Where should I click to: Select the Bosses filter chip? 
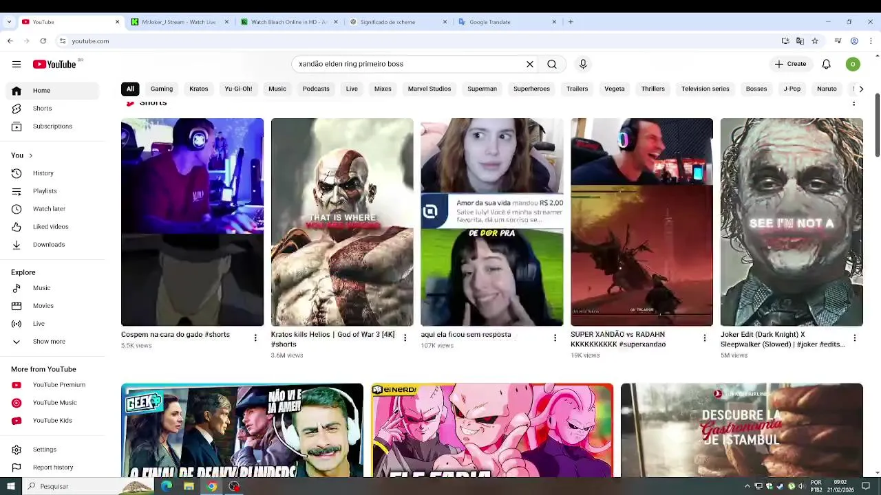tap(756, 89)
